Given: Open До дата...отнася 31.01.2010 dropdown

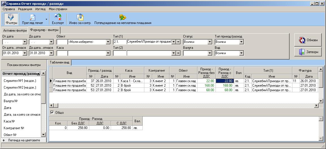Looking at the screenshot, I should [x=52, y=53].
